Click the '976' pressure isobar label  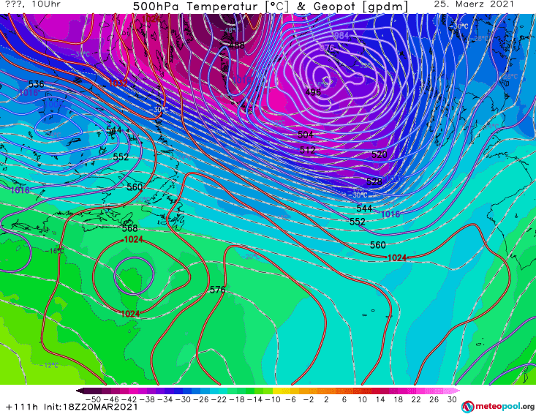tap(326, 48)
